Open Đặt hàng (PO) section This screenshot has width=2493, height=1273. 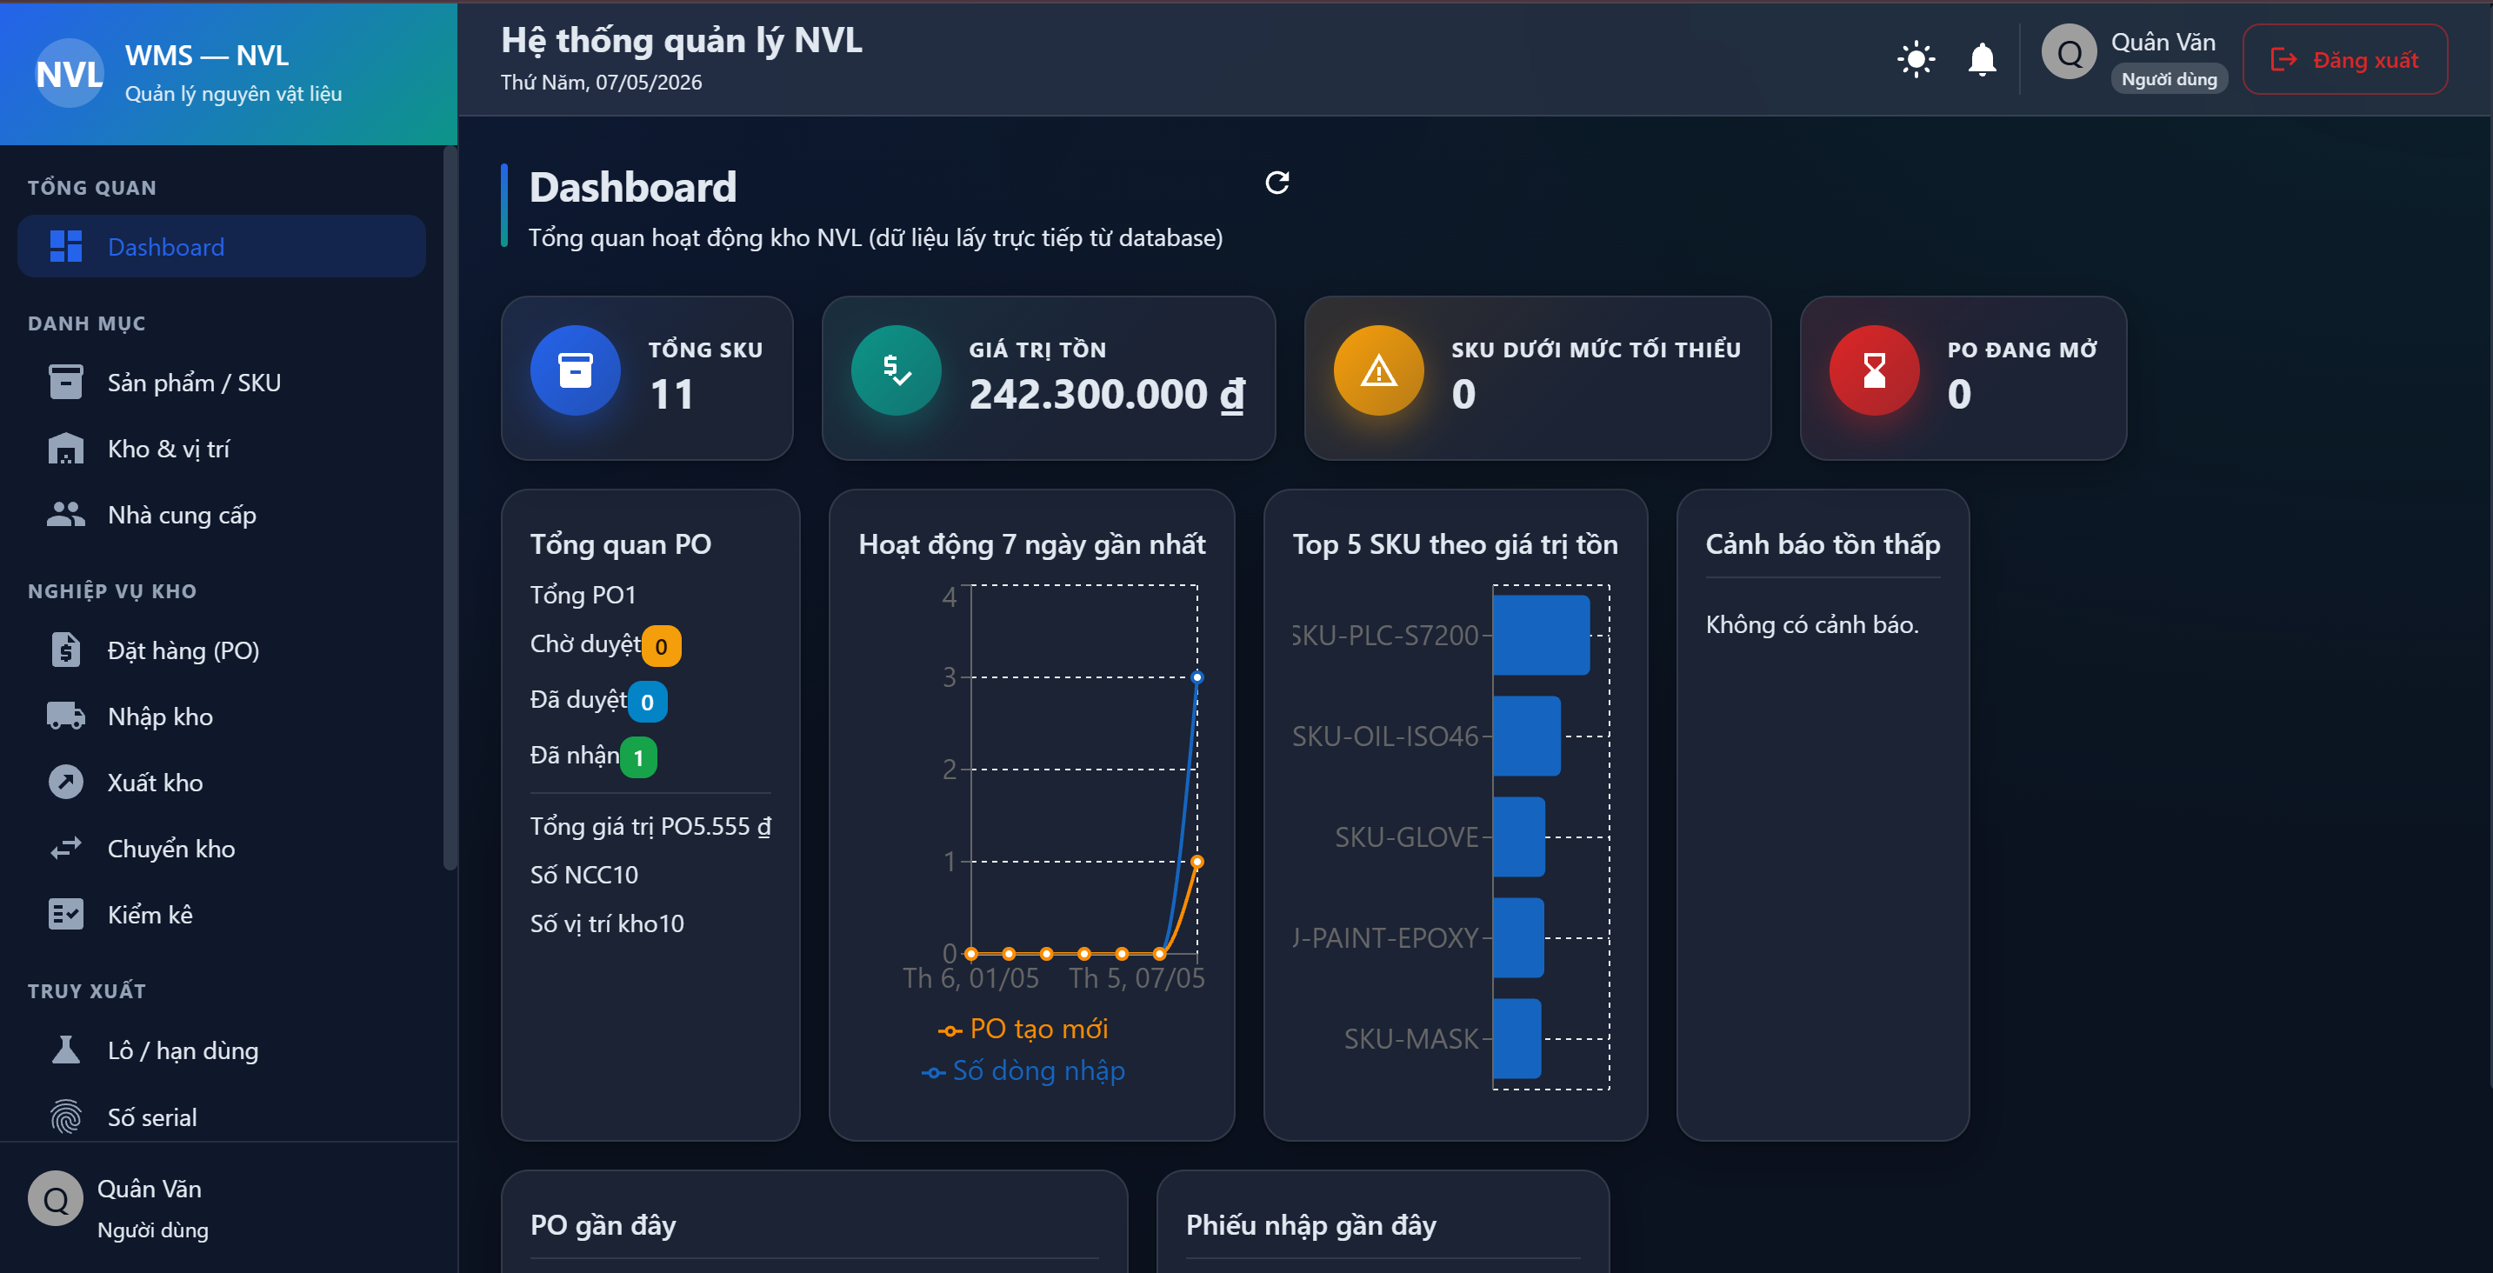coord(222,650)
